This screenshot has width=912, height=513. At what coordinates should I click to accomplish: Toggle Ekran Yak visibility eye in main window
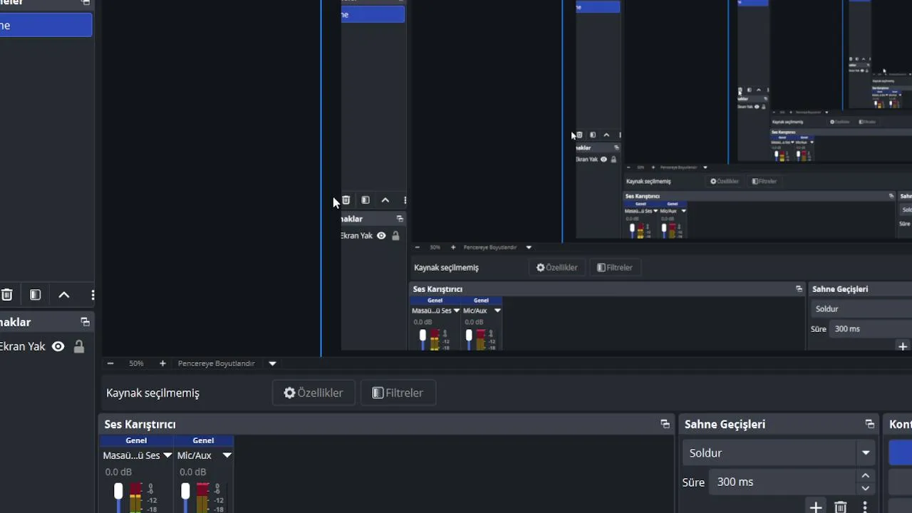[x=58, y=346]
